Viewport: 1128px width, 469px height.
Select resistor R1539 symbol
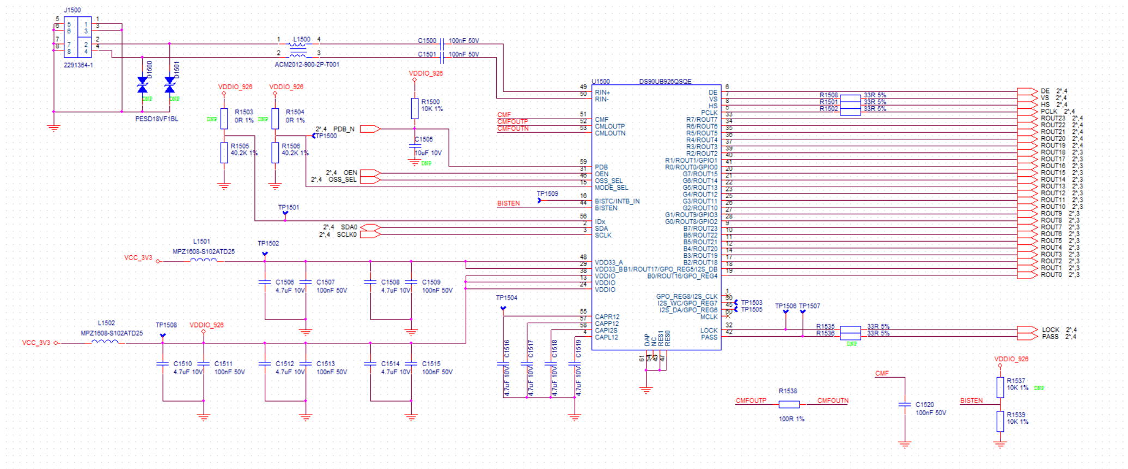[1000, 421]
